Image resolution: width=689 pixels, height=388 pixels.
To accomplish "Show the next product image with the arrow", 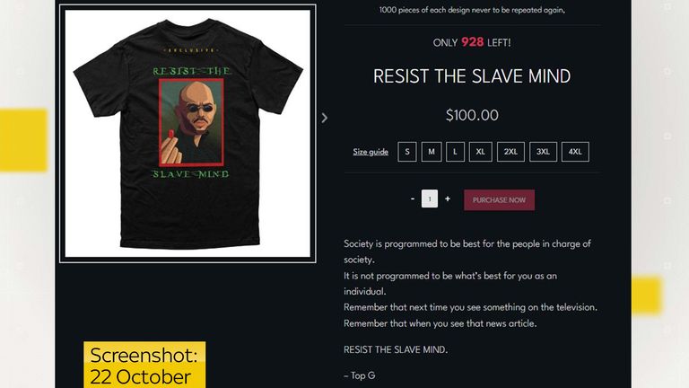I will 324,118.
